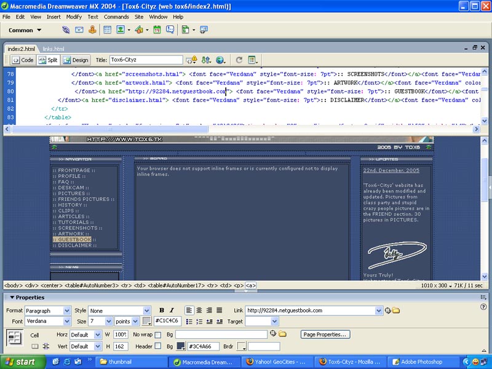The width and height of the screenshot is (492, 369).
Task: Open the Font Verdana dropdown
Action: (67, 321)
